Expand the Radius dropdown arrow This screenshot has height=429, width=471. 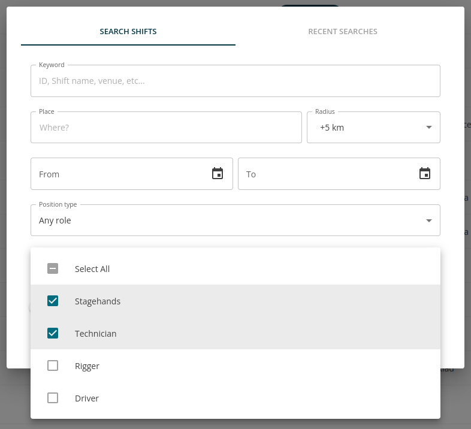[x=428, y=128]
